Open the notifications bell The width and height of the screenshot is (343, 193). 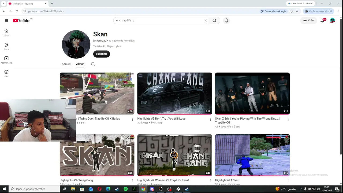[x=322, y=20]
